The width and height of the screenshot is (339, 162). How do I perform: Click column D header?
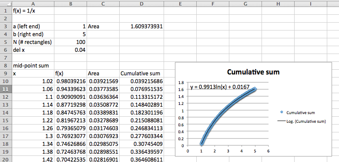point(141,3)
